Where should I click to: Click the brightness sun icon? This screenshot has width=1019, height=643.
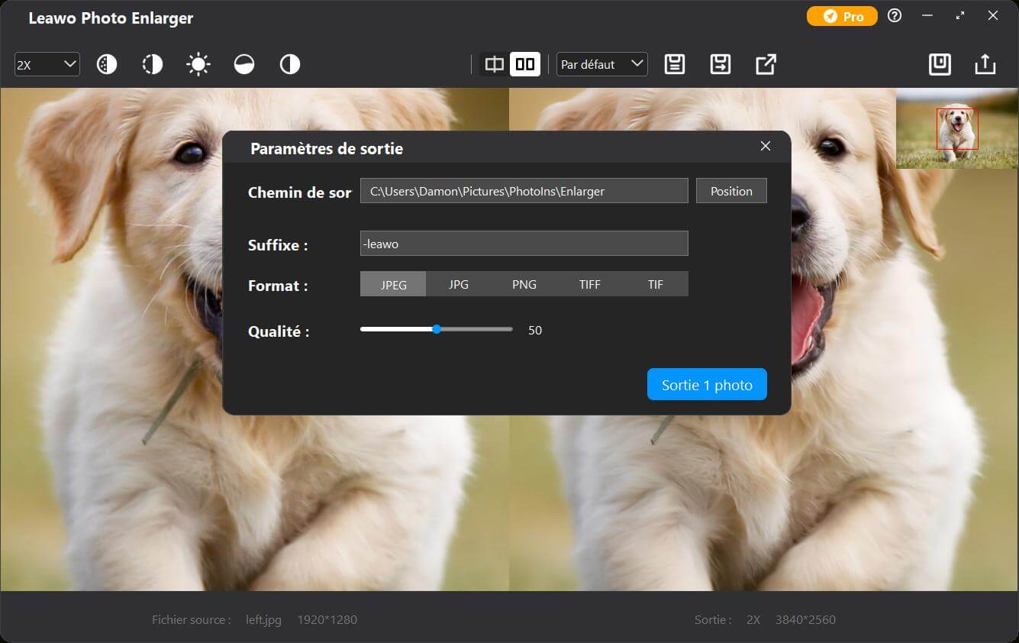[x=198, y=65]
